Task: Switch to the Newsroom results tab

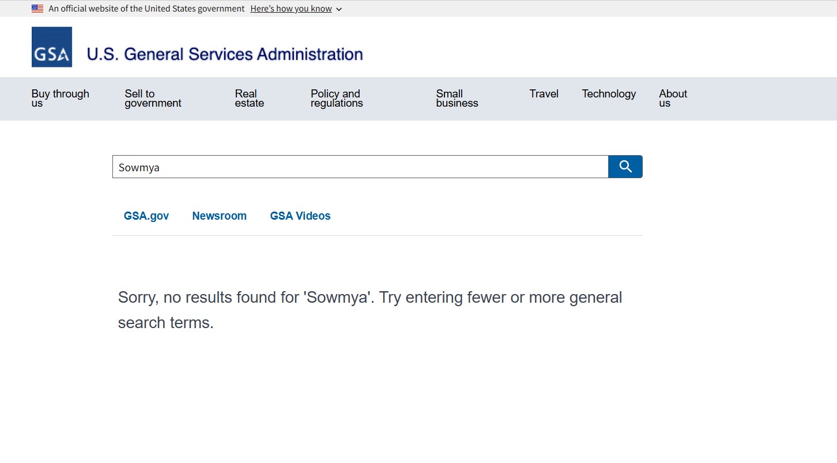Action: click(x=220, y=216)
